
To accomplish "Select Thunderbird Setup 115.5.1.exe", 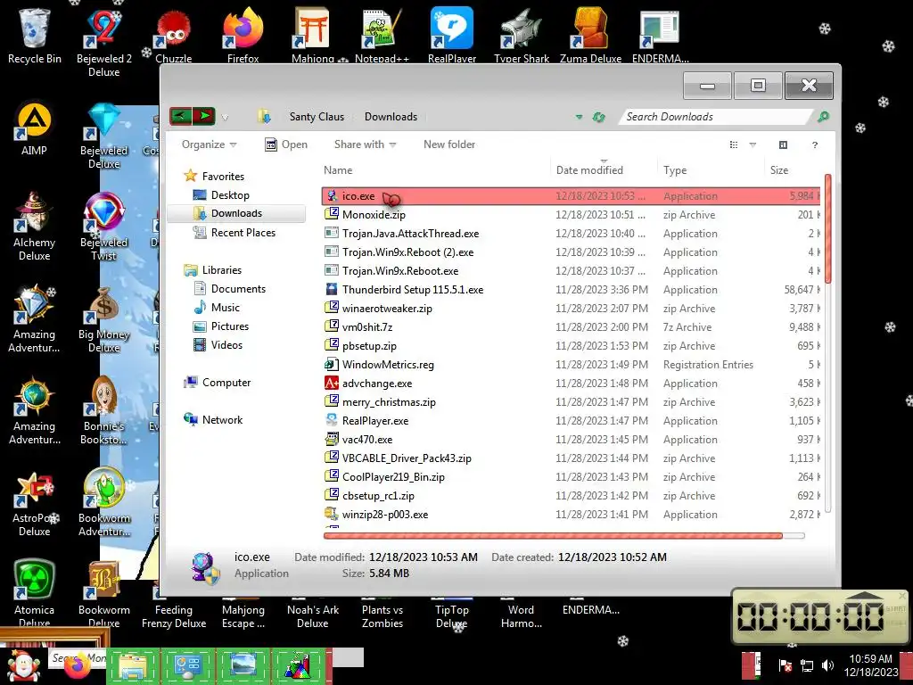I will (571, 290).
